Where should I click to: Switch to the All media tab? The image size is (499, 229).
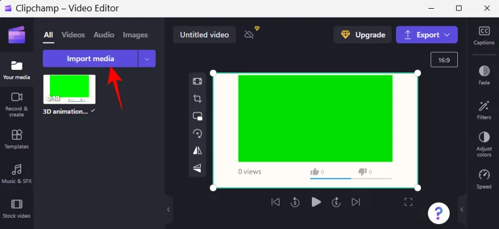point(49,35)
